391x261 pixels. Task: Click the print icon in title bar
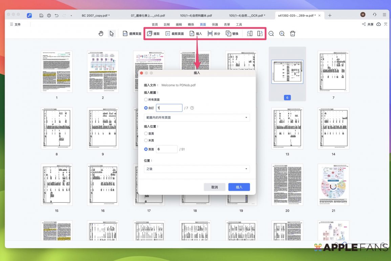[x=49, y=16]
